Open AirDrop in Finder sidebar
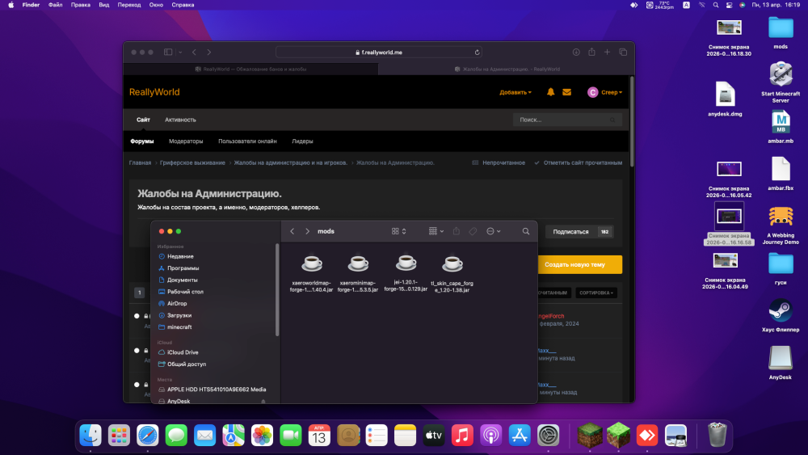Viewport: 808px width, 455px height. (x=177, y=304)
